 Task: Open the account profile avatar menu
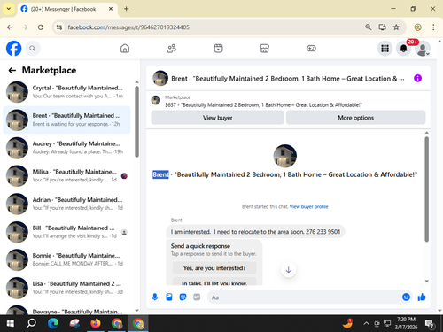(x=423, y=49)
